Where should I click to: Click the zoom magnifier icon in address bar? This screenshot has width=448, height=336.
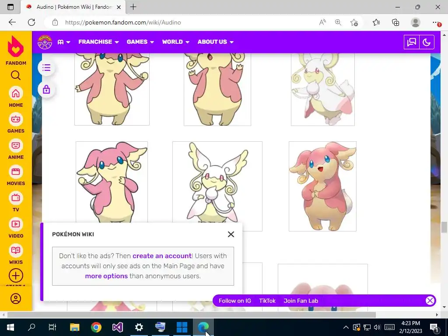pyautogui.click(x=338, y=22)
